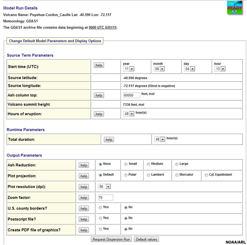Image resolution: width=247 pixels, height=245 pixels.
Task: Expand the start month dropdown
Action: 159,69
